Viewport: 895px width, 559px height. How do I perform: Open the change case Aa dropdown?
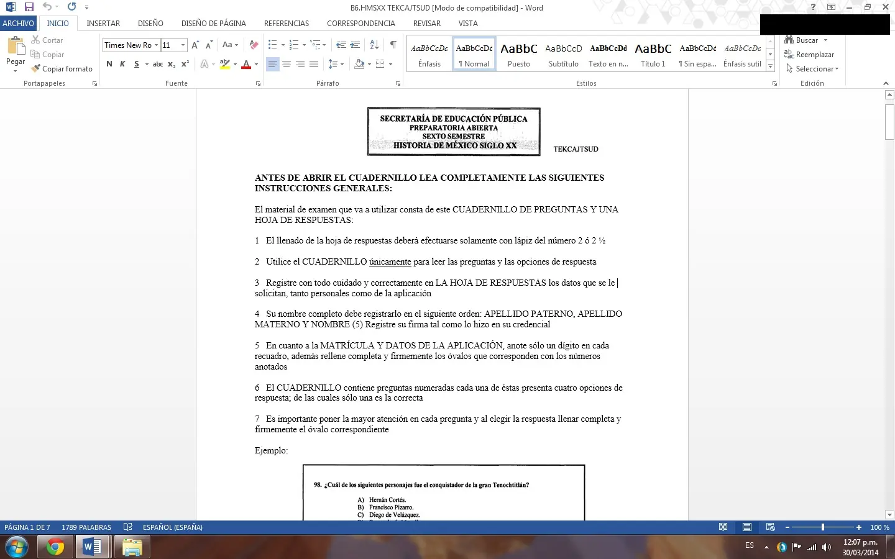pyautogui.click(x=230, y=45)
